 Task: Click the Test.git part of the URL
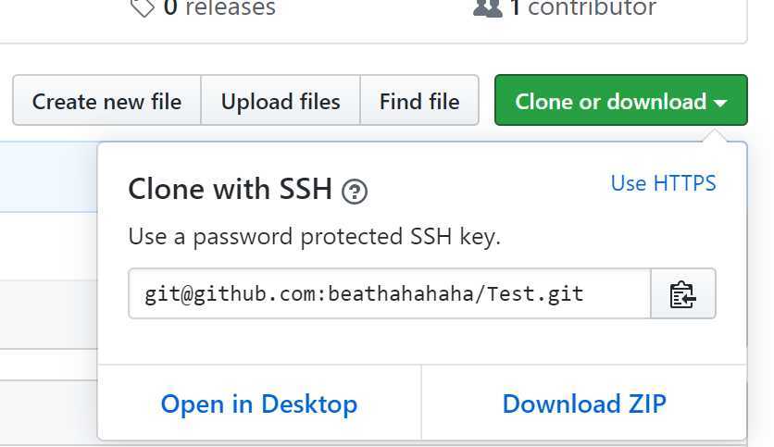[x=536, y=294]
